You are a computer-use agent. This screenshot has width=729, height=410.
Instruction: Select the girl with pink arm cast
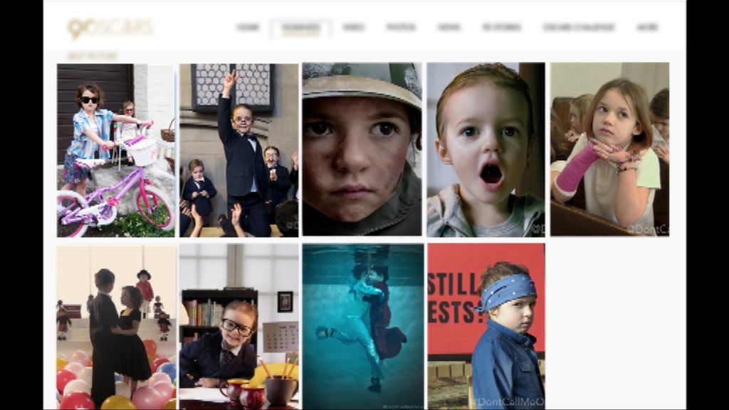609,149
